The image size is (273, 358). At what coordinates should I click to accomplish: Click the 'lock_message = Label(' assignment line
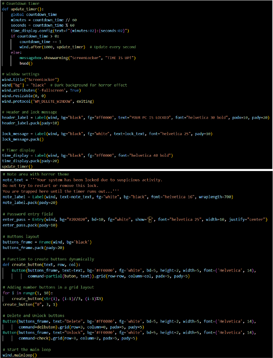(107, 134)
